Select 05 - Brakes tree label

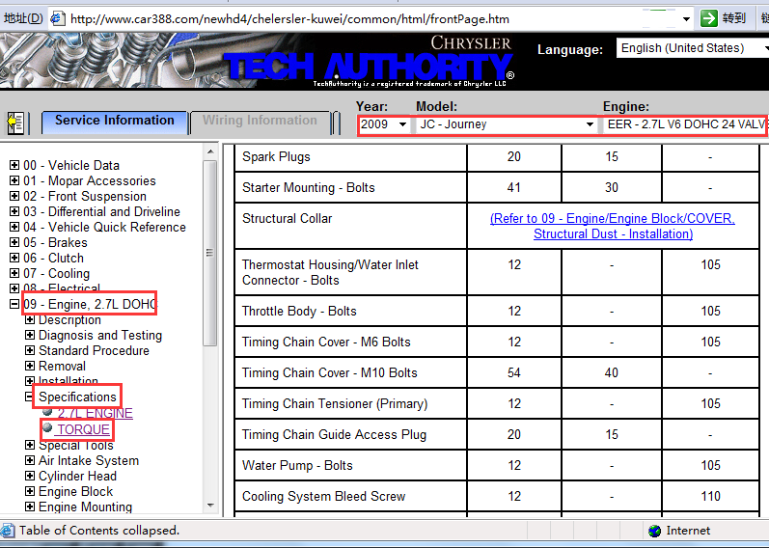pyautogui.click(x=55, y=243)
